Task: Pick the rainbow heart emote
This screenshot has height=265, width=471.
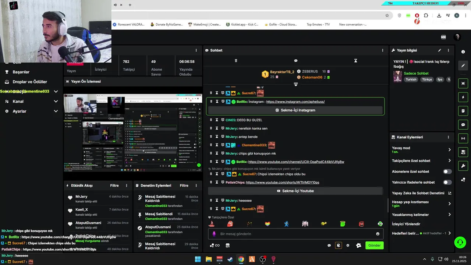Action: (x=268, y=224)
